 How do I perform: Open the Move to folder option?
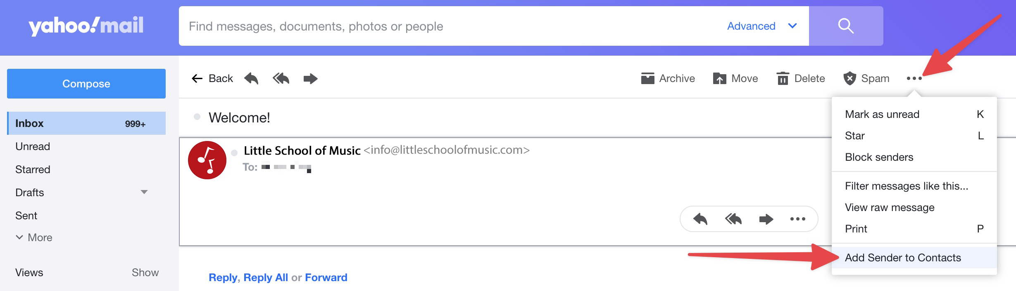click(735, 78)
